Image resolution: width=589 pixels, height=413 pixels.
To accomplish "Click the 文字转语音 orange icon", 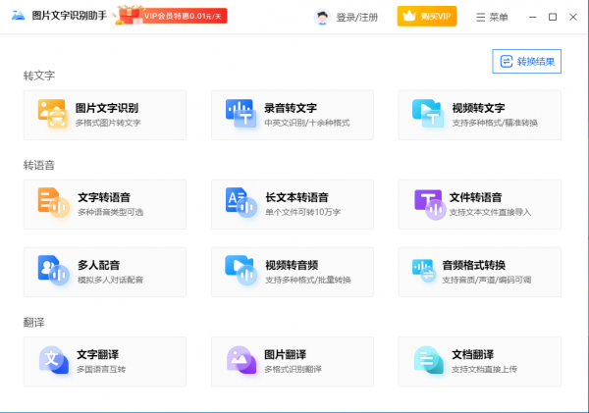I will pyautogui.click(x=52, y=203).
